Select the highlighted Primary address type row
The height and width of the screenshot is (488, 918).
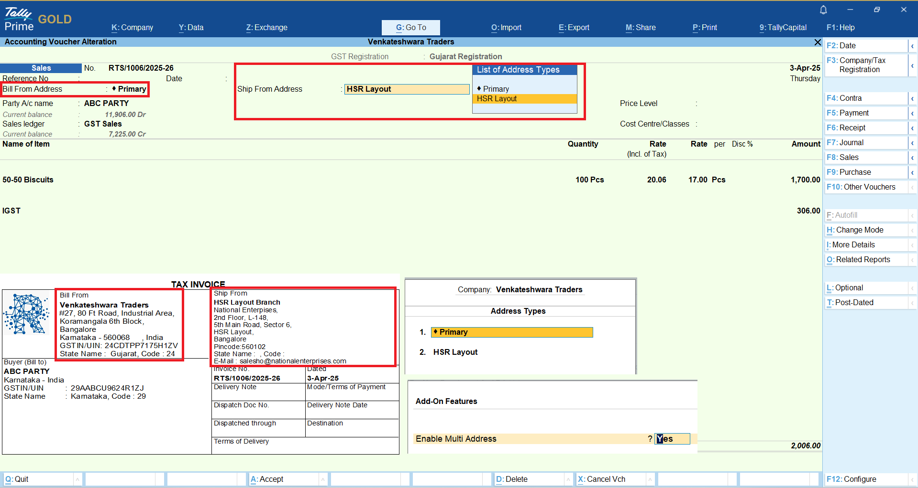coord(511,332)
